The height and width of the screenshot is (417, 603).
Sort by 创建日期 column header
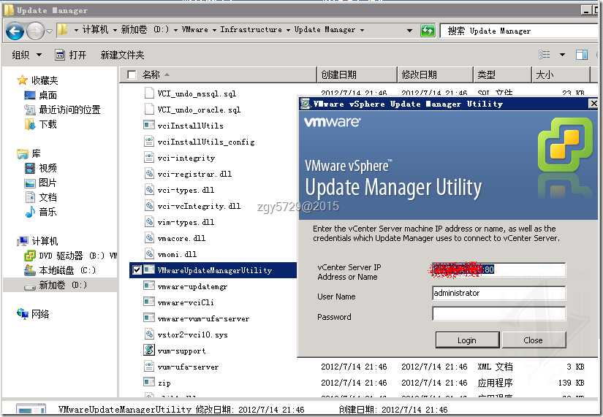[357, 74]
